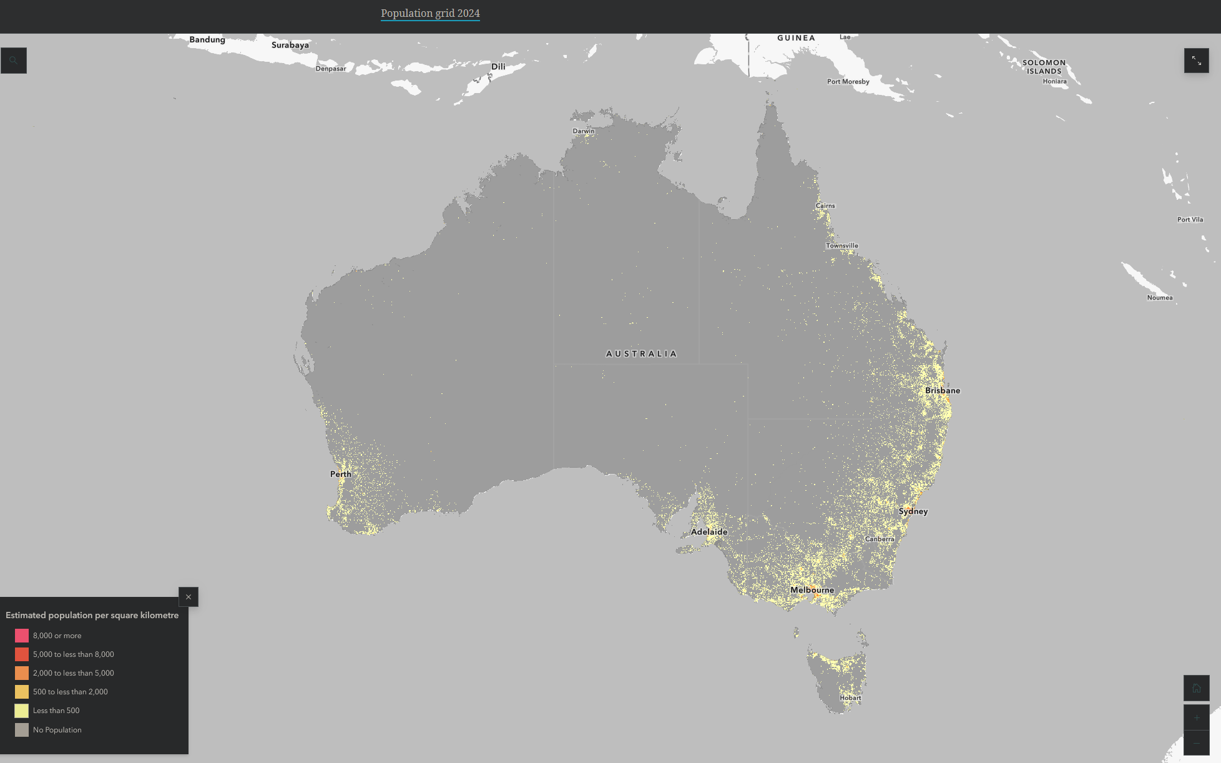The width and height of the screenshot is (1221, 763).
Task: Click the Darwin label on map
Action: coord(583,131)
